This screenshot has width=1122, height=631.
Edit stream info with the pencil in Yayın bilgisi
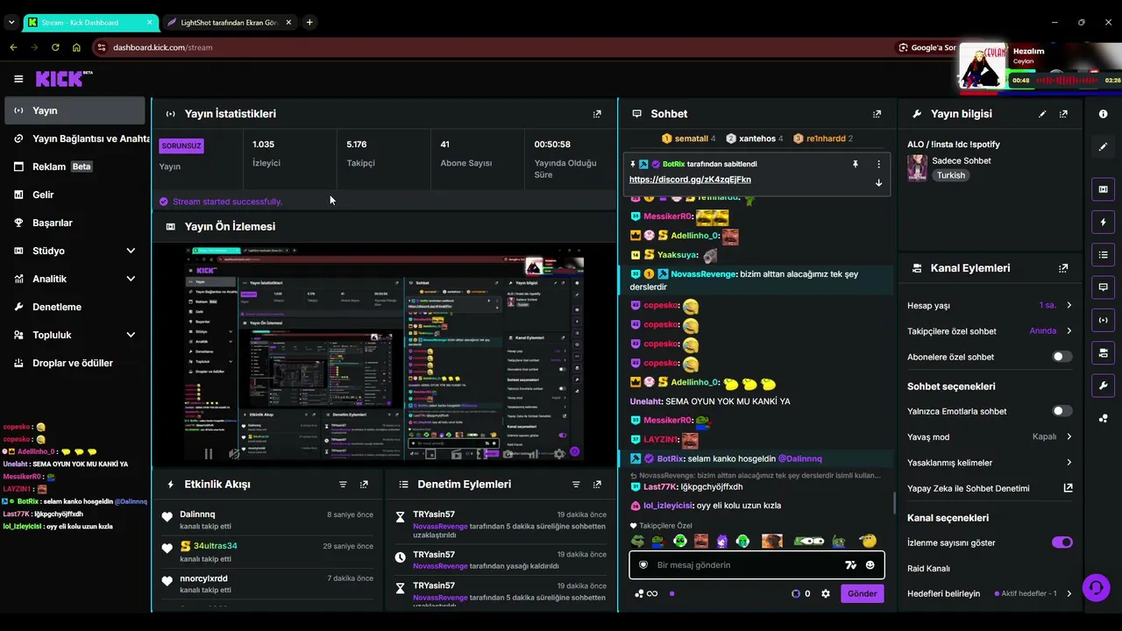tap(1042, 114)
